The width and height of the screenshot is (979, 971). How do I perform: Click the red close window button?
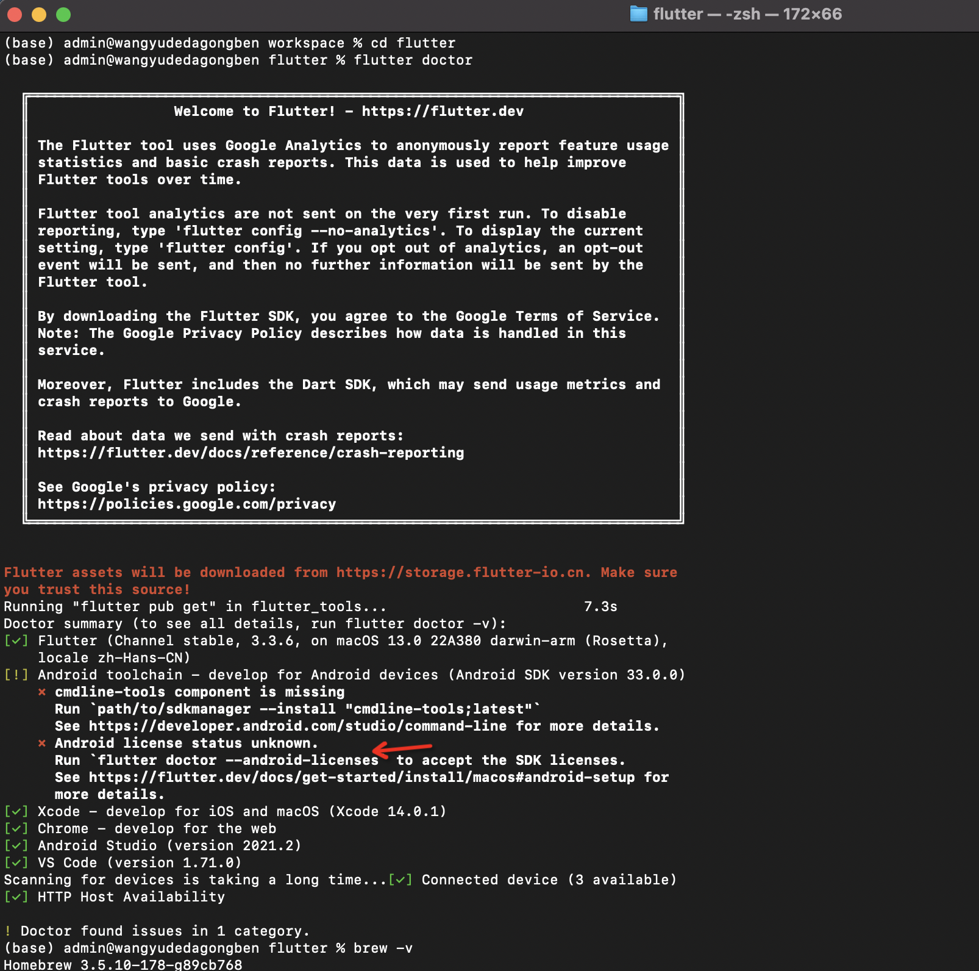click(15, 15)
